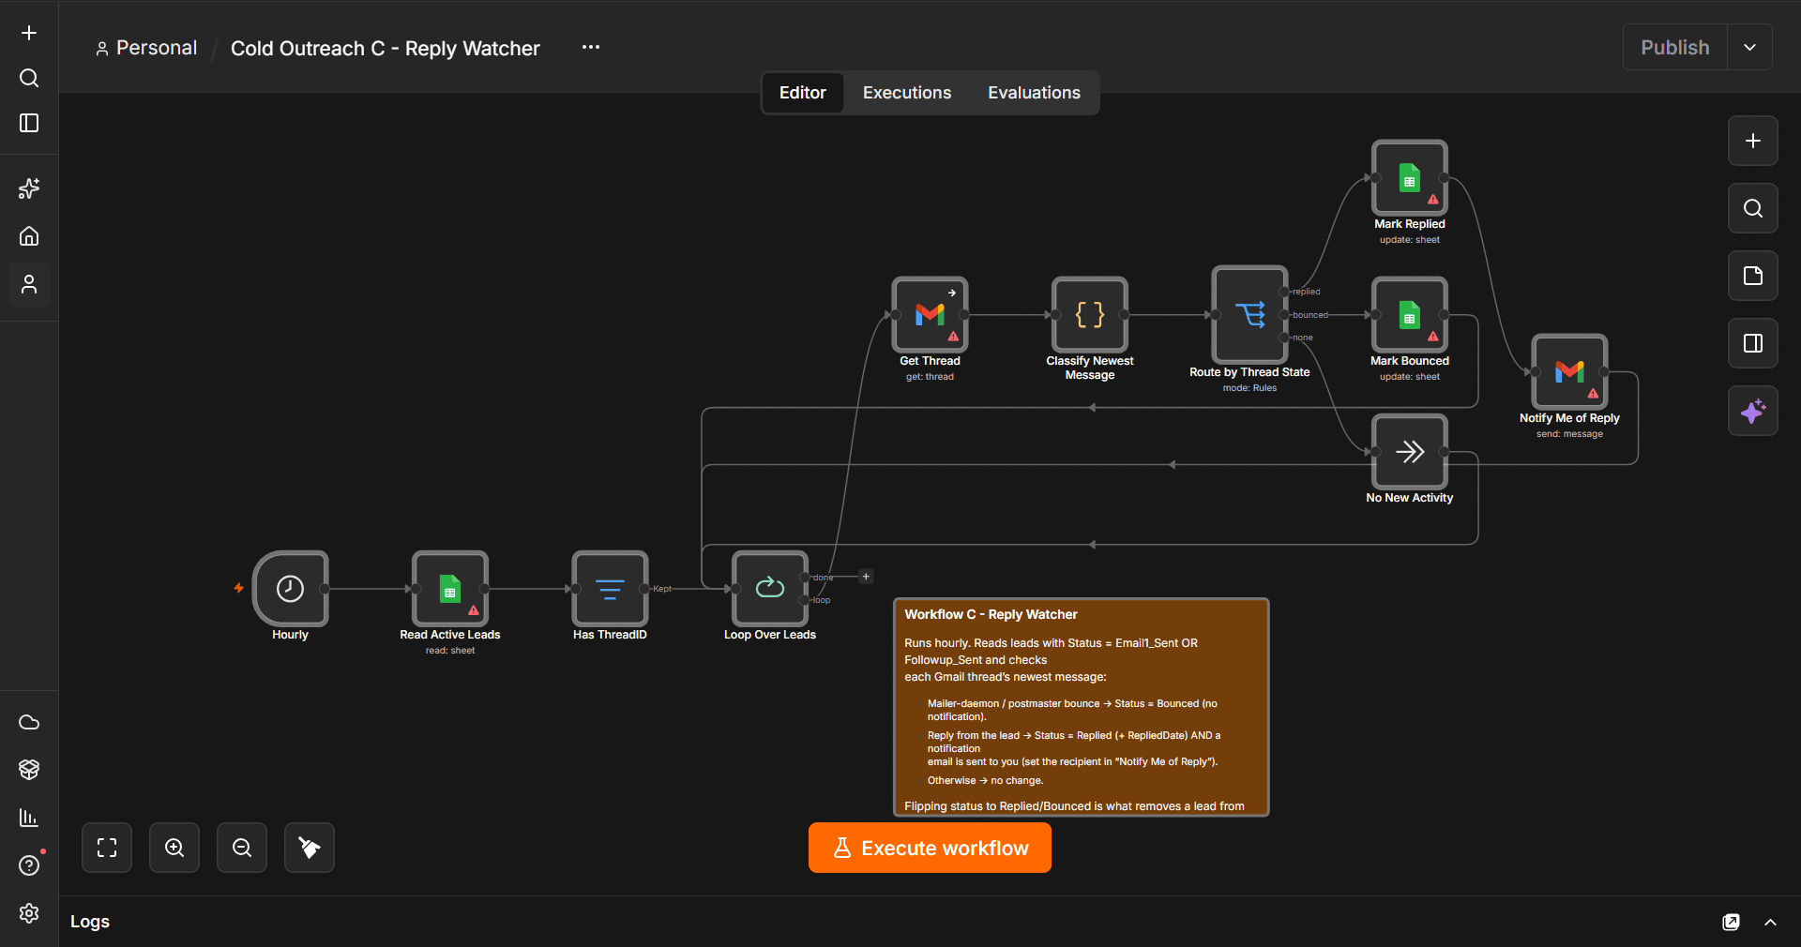Click the workflow name Cold Outreach C

(386, 48)
